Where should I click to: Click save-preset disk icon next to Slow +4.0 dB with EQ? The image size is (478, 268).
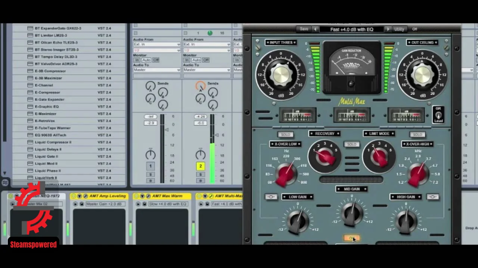click(144, 204)
